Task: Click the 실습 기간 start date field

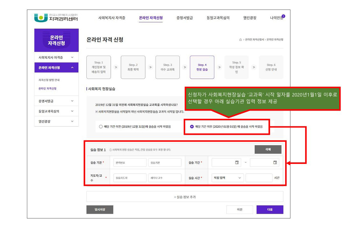Action: pyautogui.click(x=226, y=163)
